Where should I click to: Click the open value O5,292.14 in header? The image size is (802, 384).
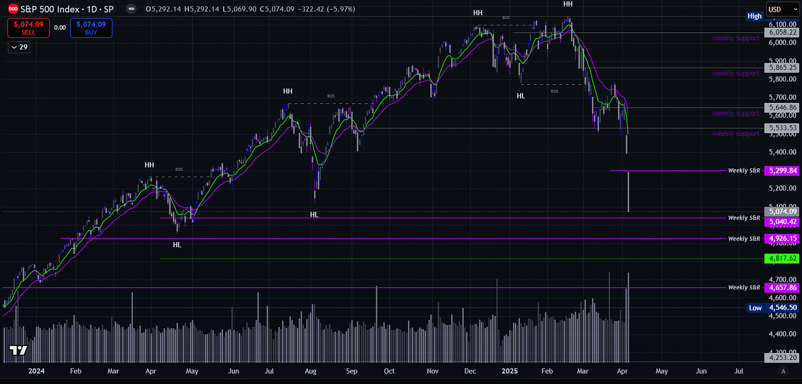(164, 9)
